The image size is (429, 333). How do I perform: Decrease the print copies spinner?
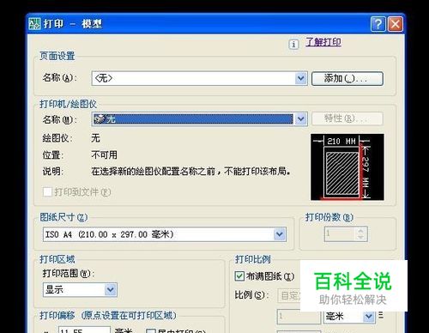(360, 238)
